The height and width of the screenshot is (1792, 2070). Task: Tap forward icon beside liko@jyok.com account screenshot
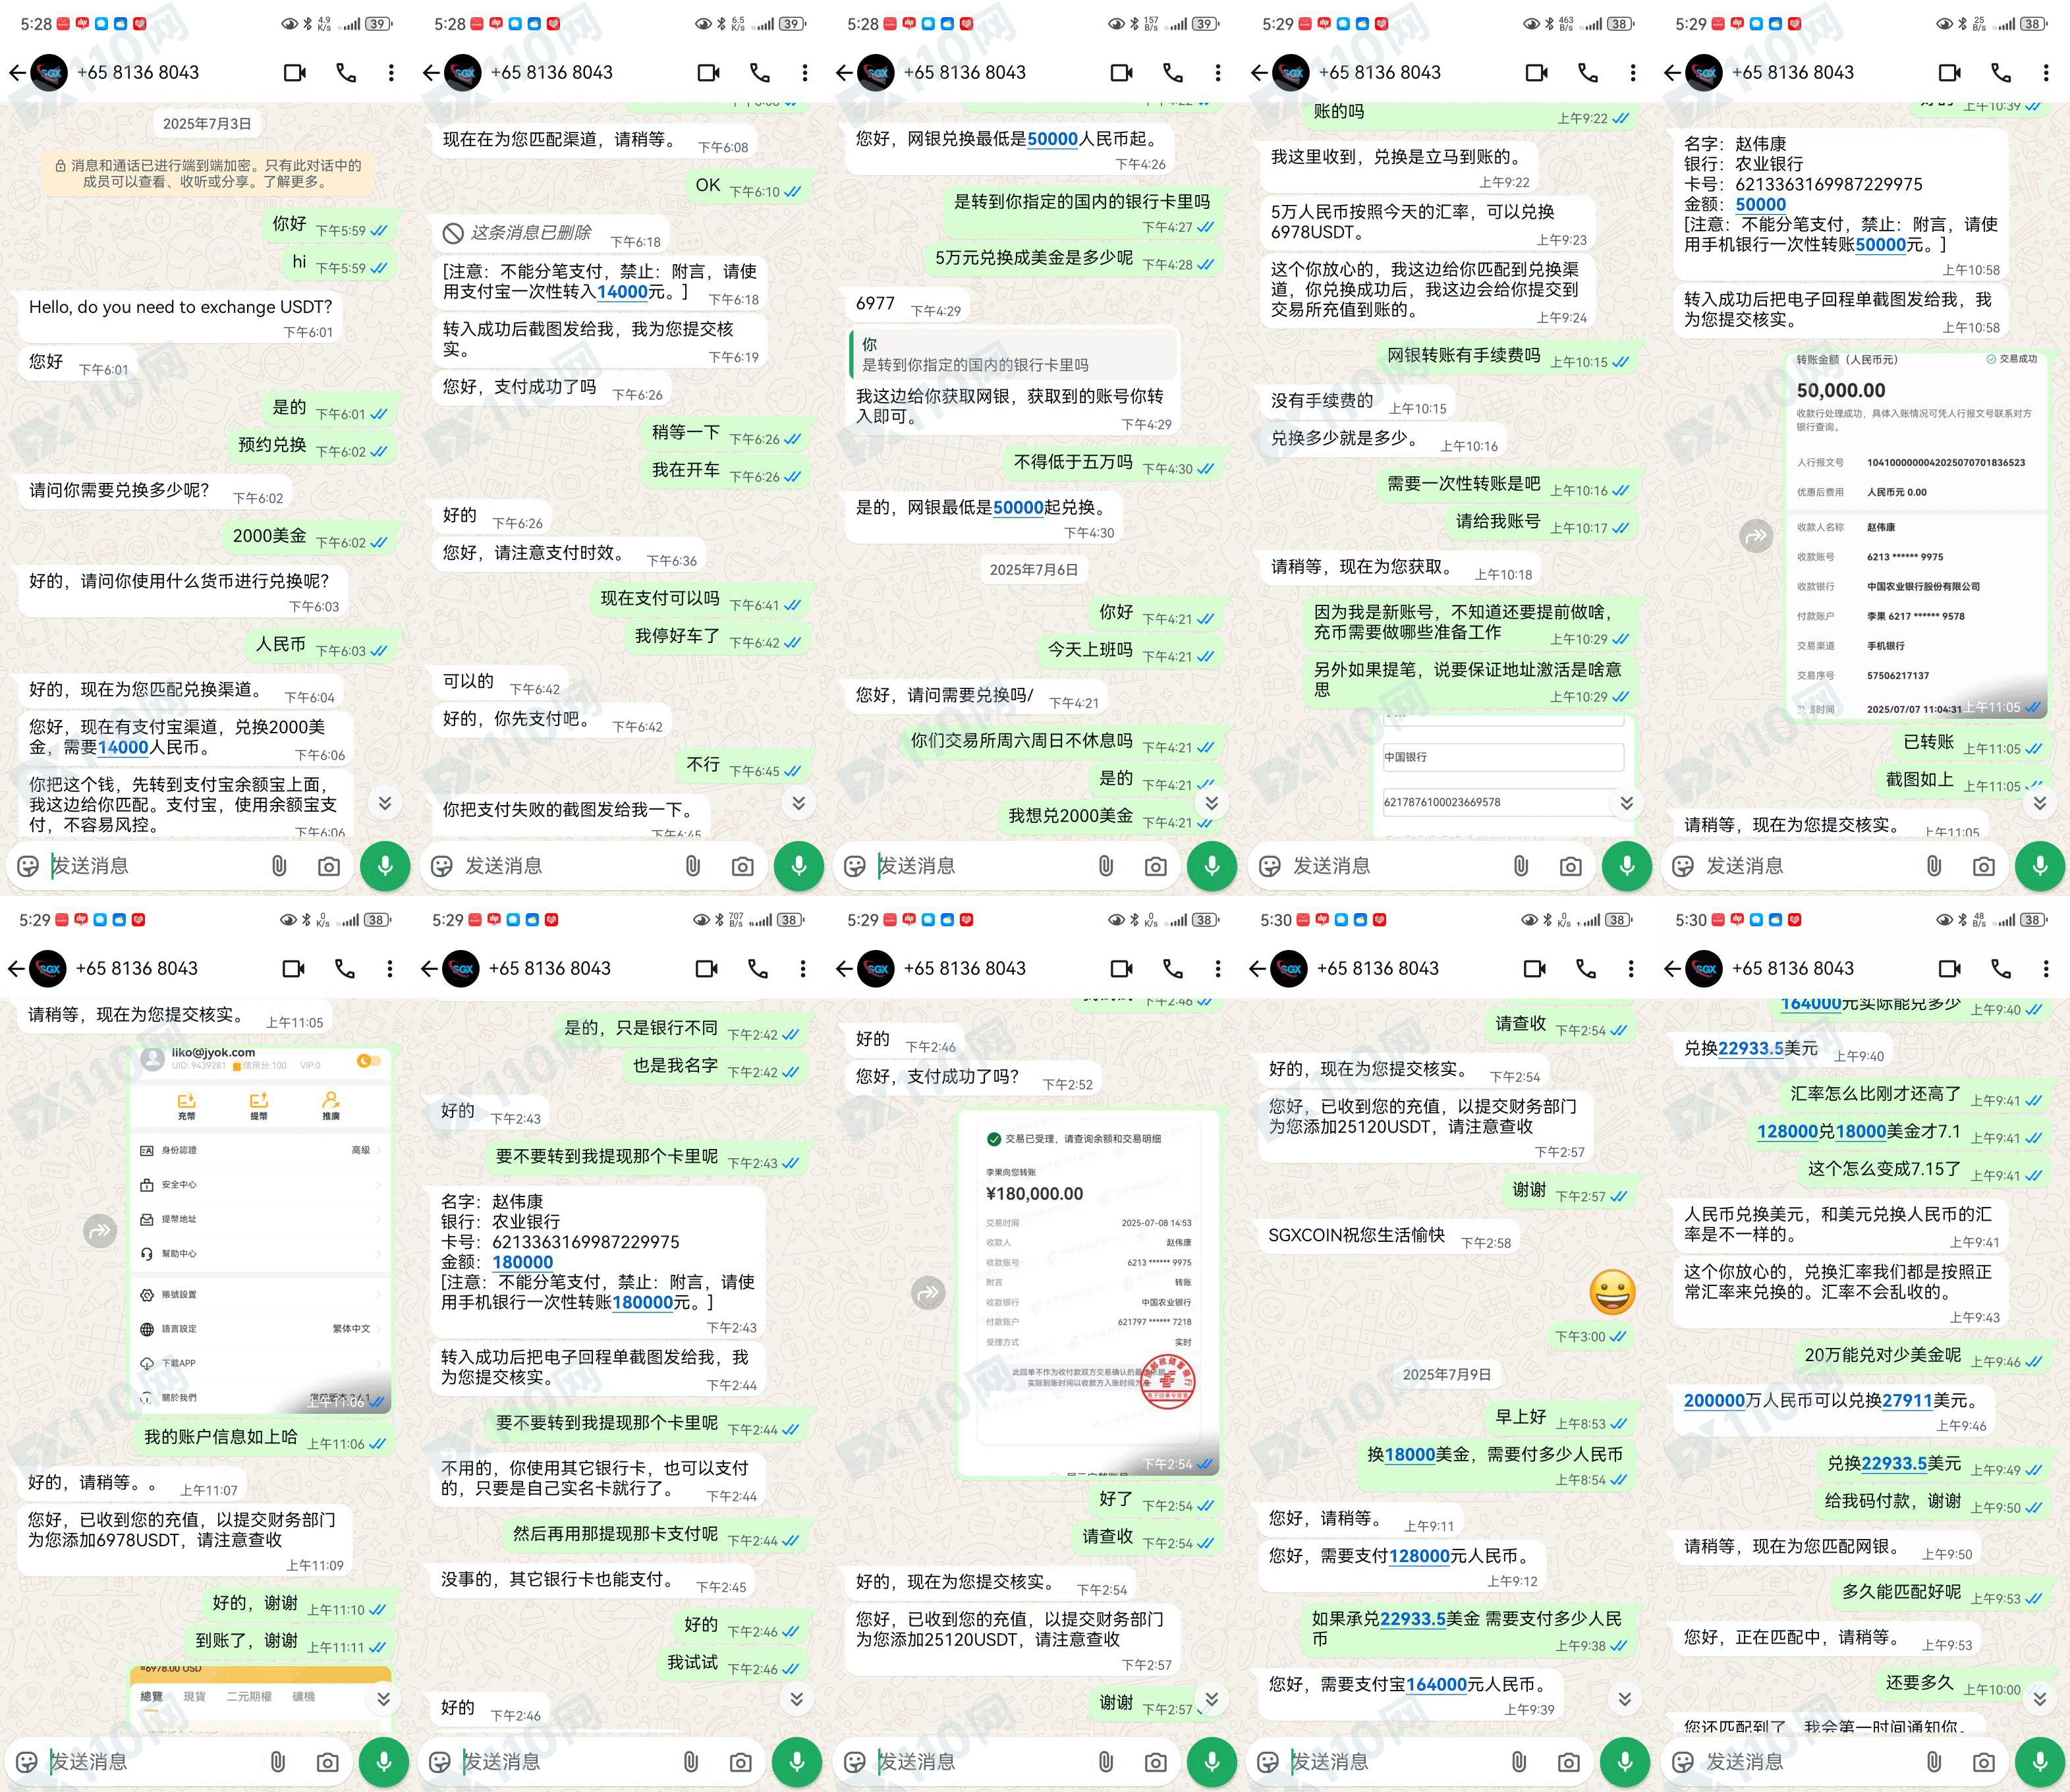tap(100, 1231)
